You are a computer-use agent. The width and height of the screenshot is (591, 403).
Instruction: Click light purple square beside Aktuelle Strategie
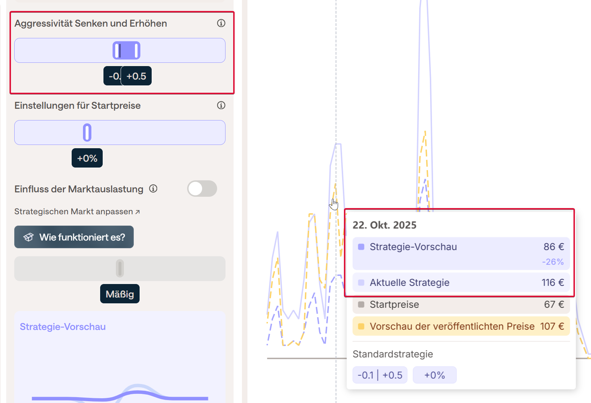tap(361, 283)
